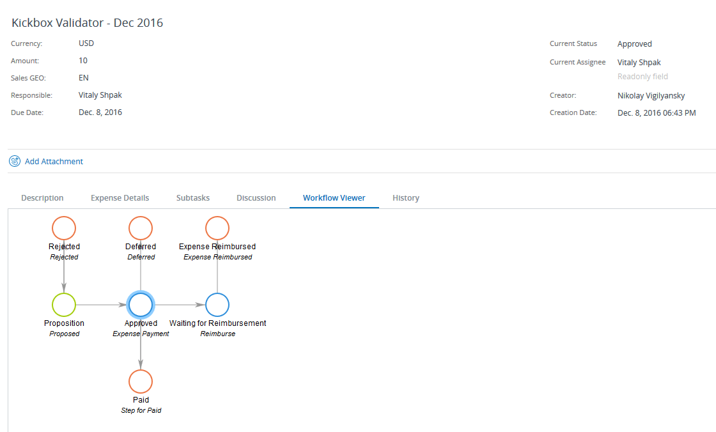Select the Waiting for Reimbursement state circle

click(x=217, y=305)
